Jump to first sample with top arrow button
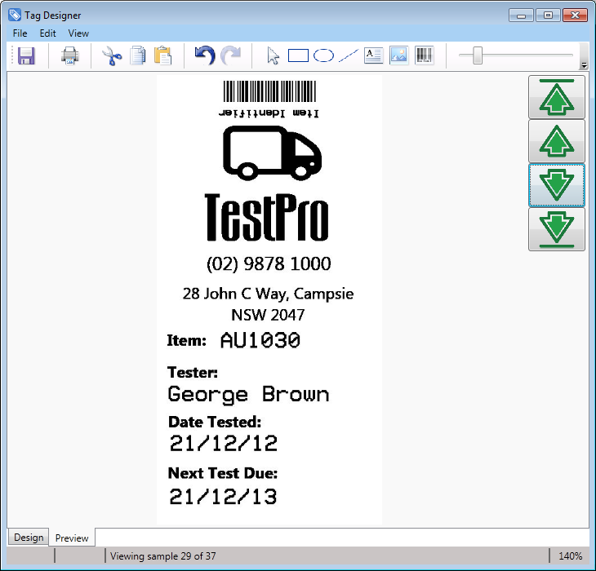596x571 pixels. (x=557, y=97)
